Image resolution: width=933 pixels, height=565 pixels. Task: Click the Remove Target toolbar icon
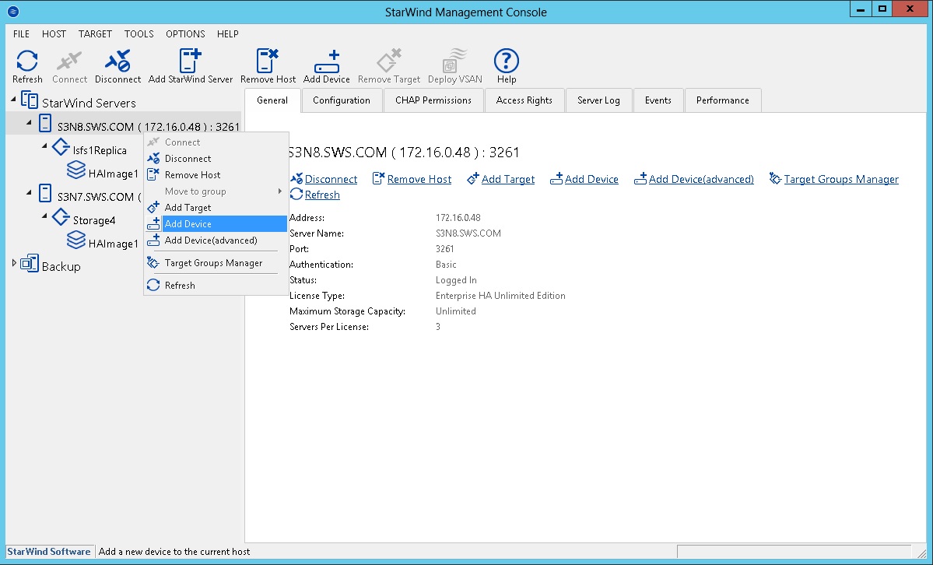389,61
